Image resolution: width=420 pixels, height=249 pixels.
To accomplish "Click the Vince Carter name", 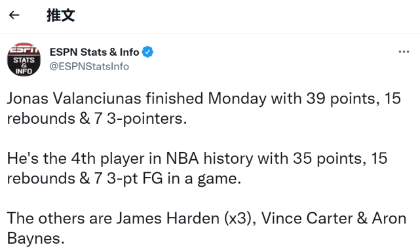I will (x=307, y=218).
